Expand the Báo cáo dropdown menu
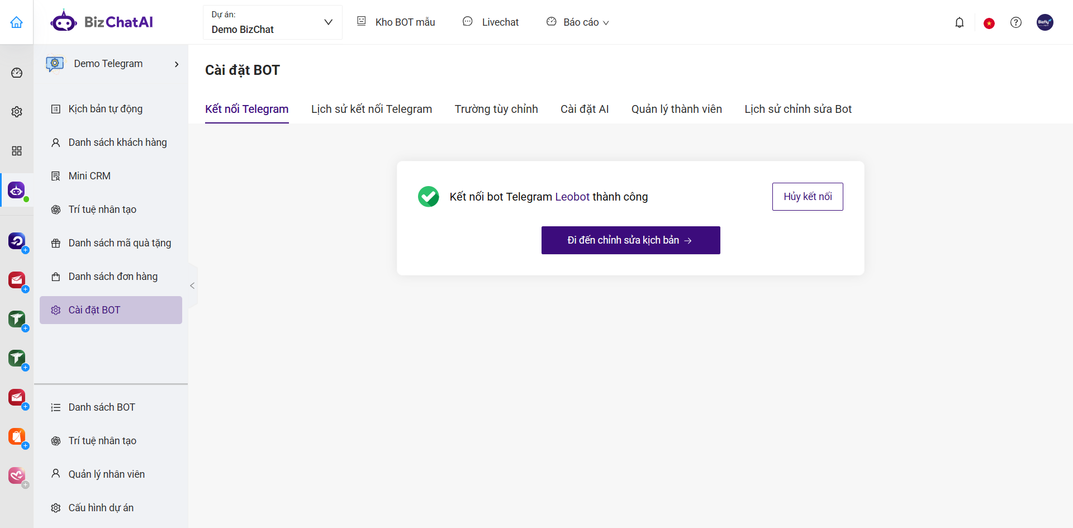 [x=606, y=23]
